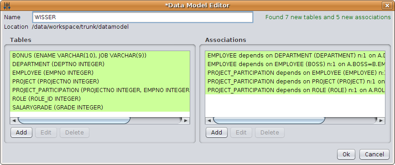Select PROJECT_PARTICIPATION depends on ROLE association
395x165 pixels.
pos(295,90)
